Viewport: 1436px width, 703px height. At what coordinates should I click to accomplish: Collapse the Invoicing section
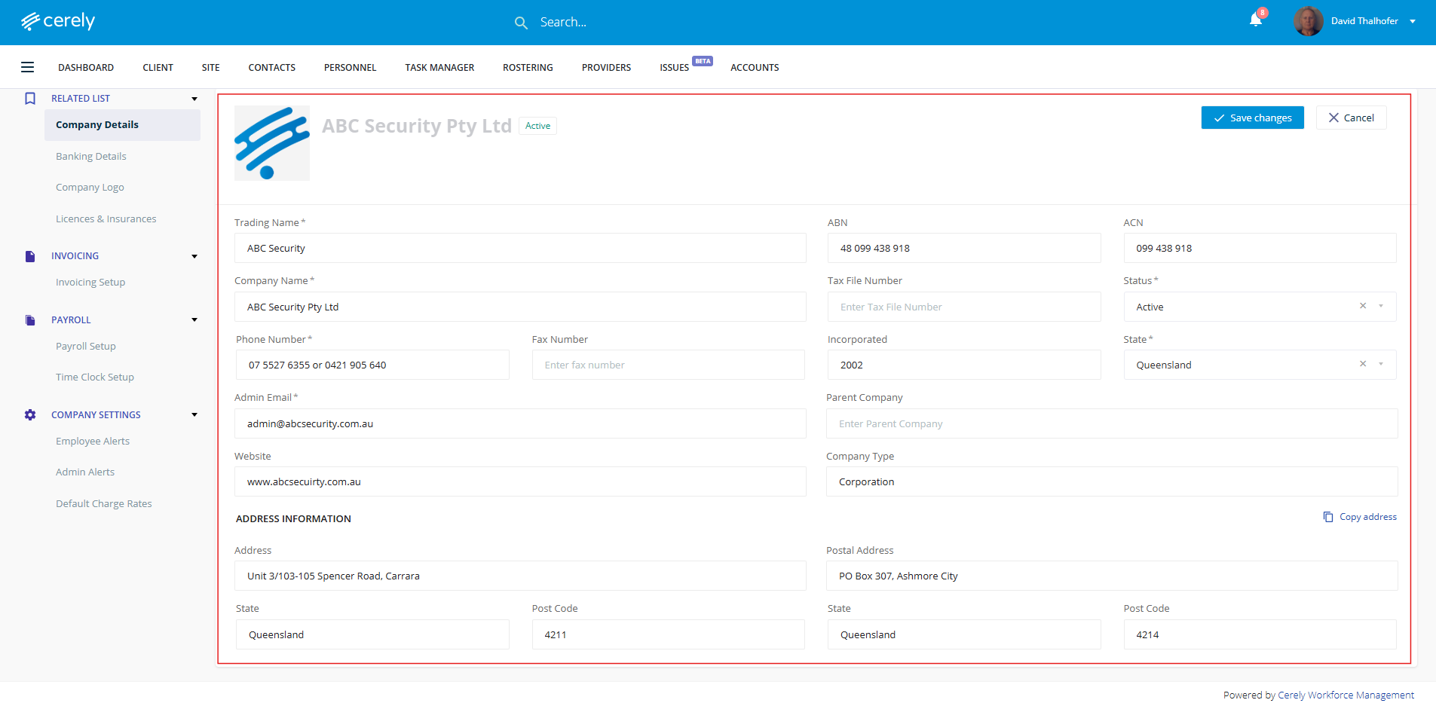tap(194, 256)
